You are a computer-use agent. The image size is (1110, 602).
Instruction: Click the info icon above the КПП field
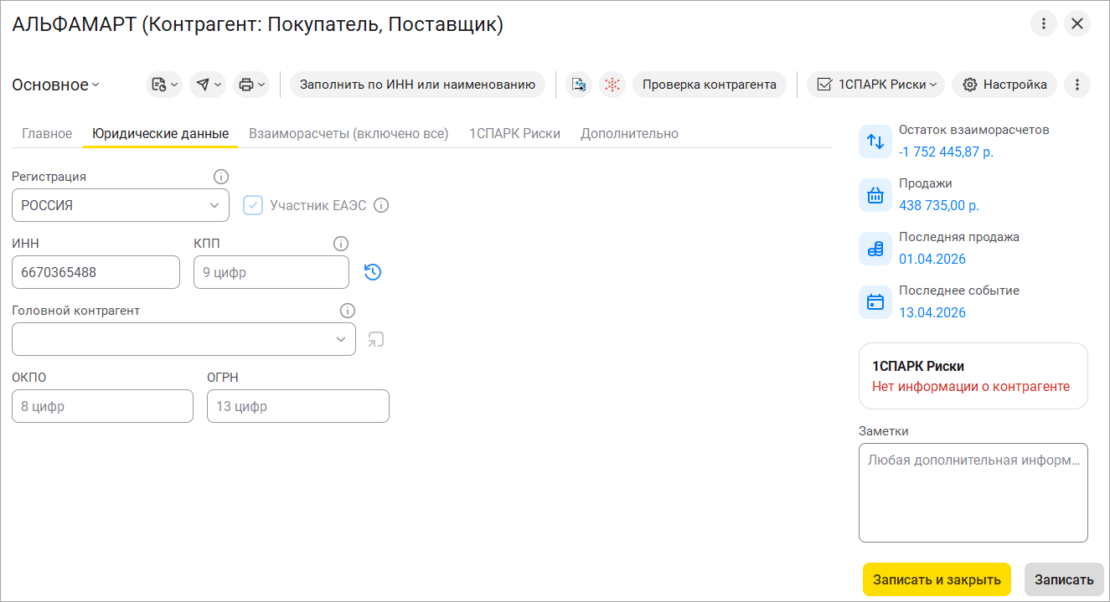pyautogui.click(x=341, y=244)
